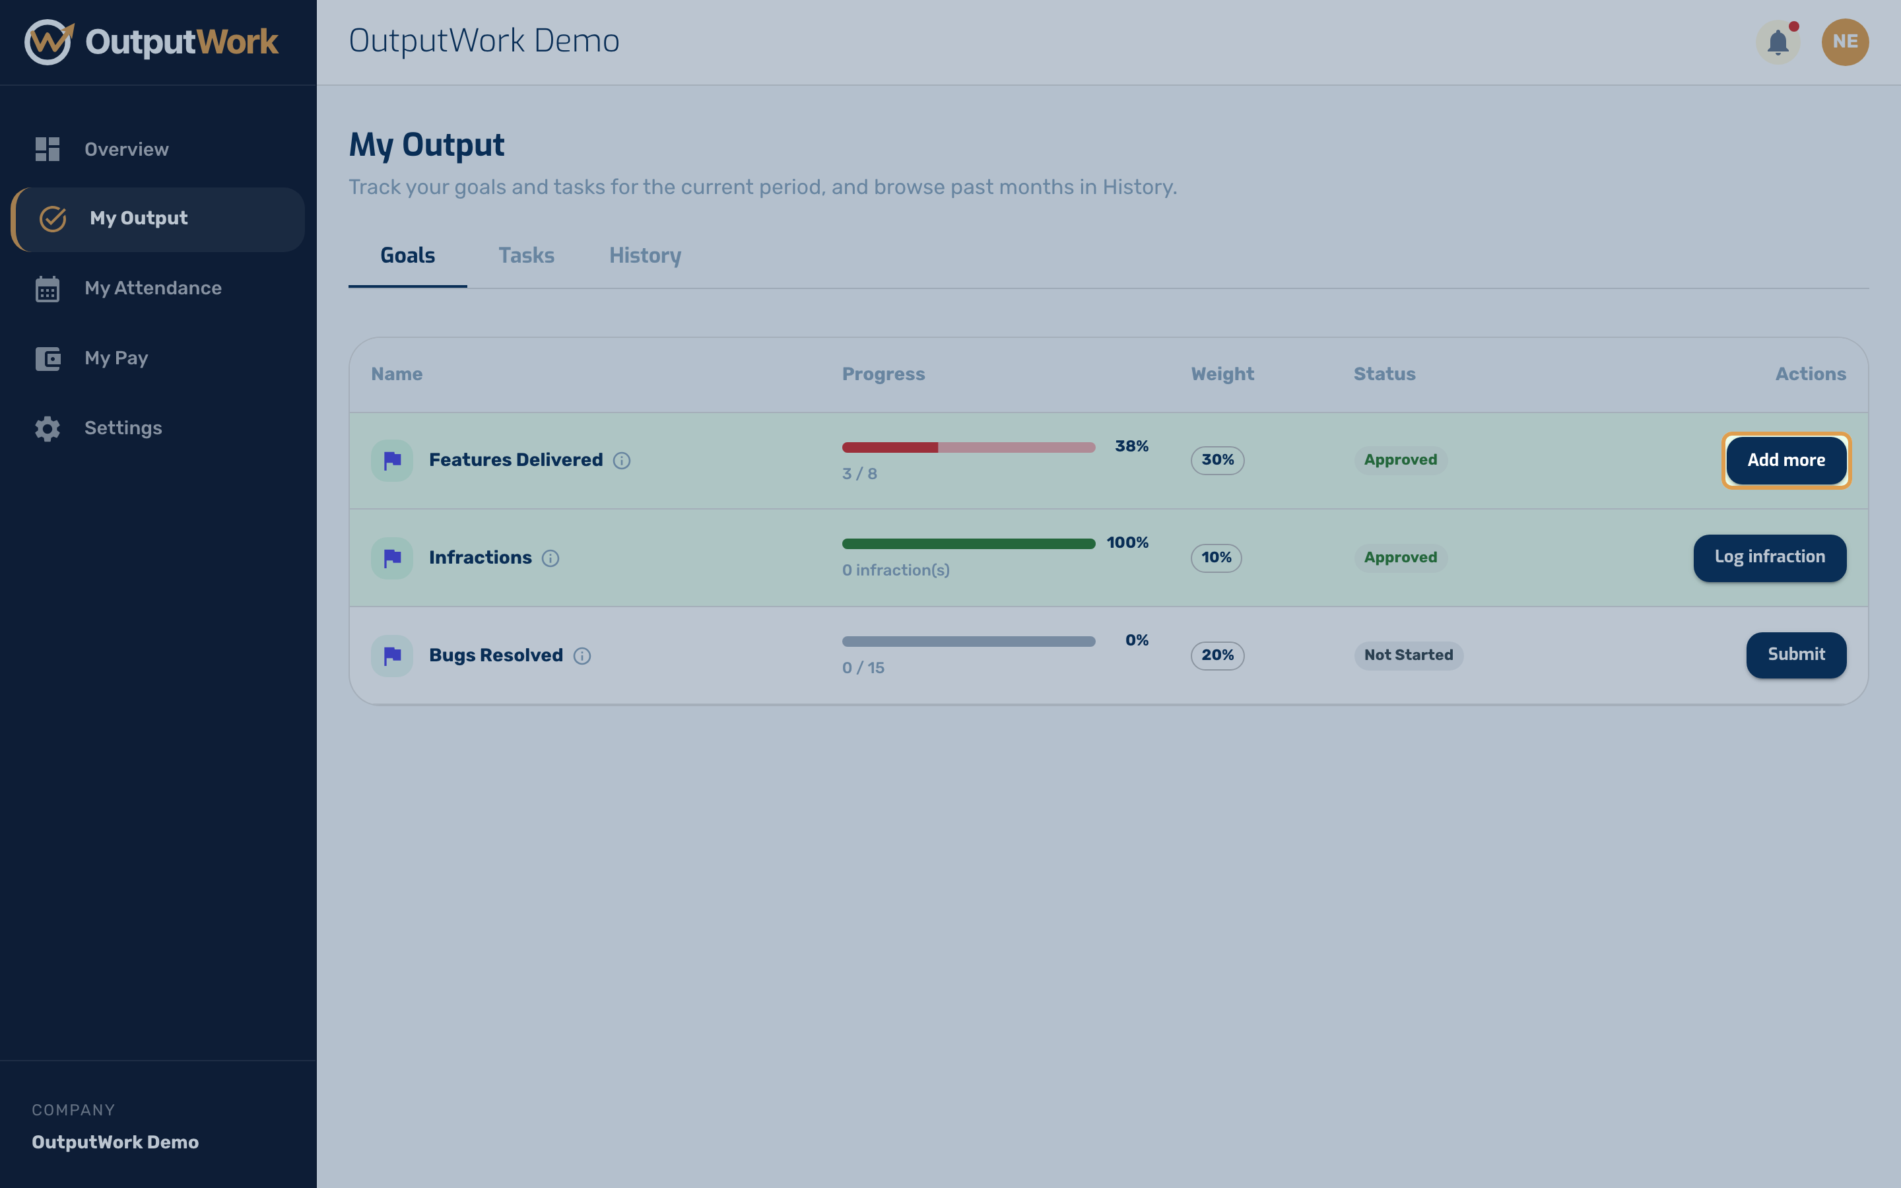The width and height of the screenshot is (1901, 1188).
Task: Open the notifications bell
Action: pos(1778,42)
